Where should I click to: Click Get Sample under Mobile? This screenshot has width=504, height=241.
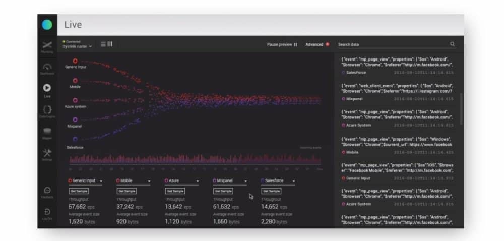pyautogui.click(x=127, y=191)
